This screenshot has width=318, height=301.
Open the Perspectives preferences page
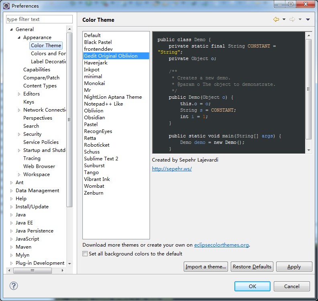tap(38, 118)
